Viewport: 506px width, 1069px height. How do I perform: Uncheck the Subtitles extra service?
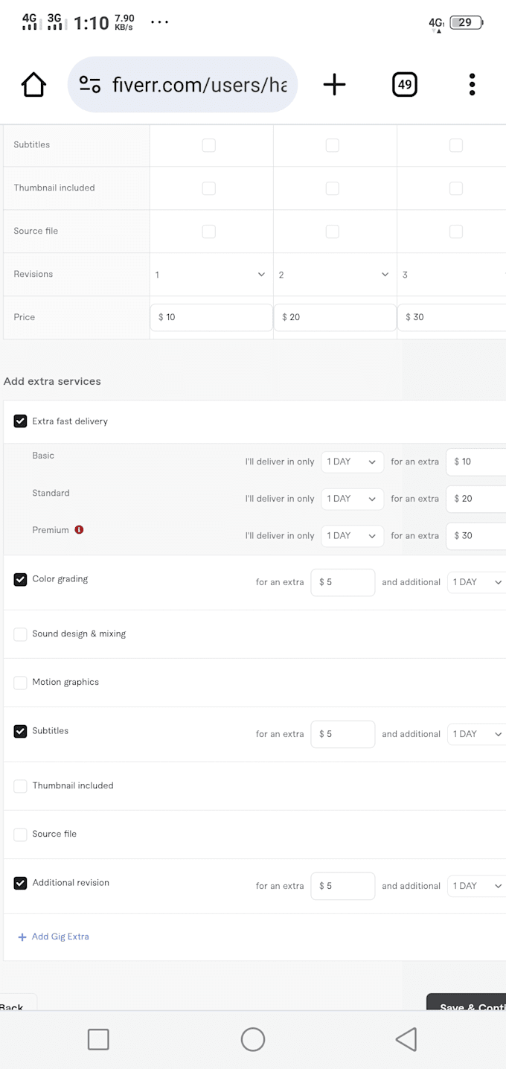(x=21, y=731)
